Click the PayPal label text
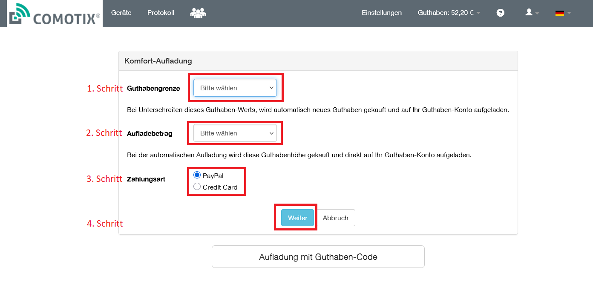The image size is (593, 282). click(x=213, y=176)
